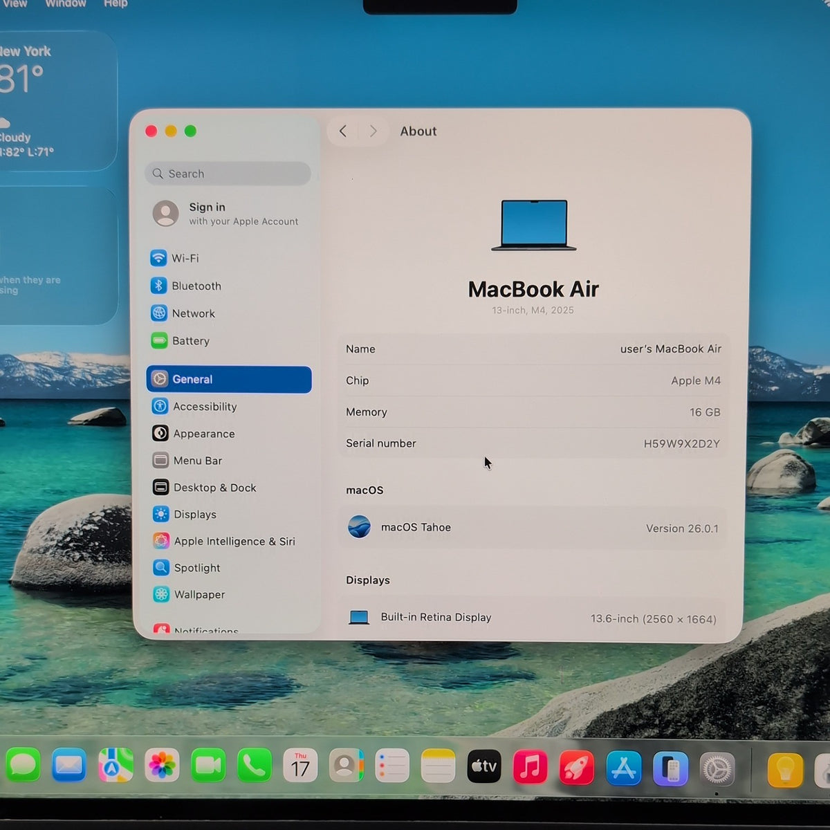
Task: Open Contacts from the Dock
Action: (x=346, y=766)
